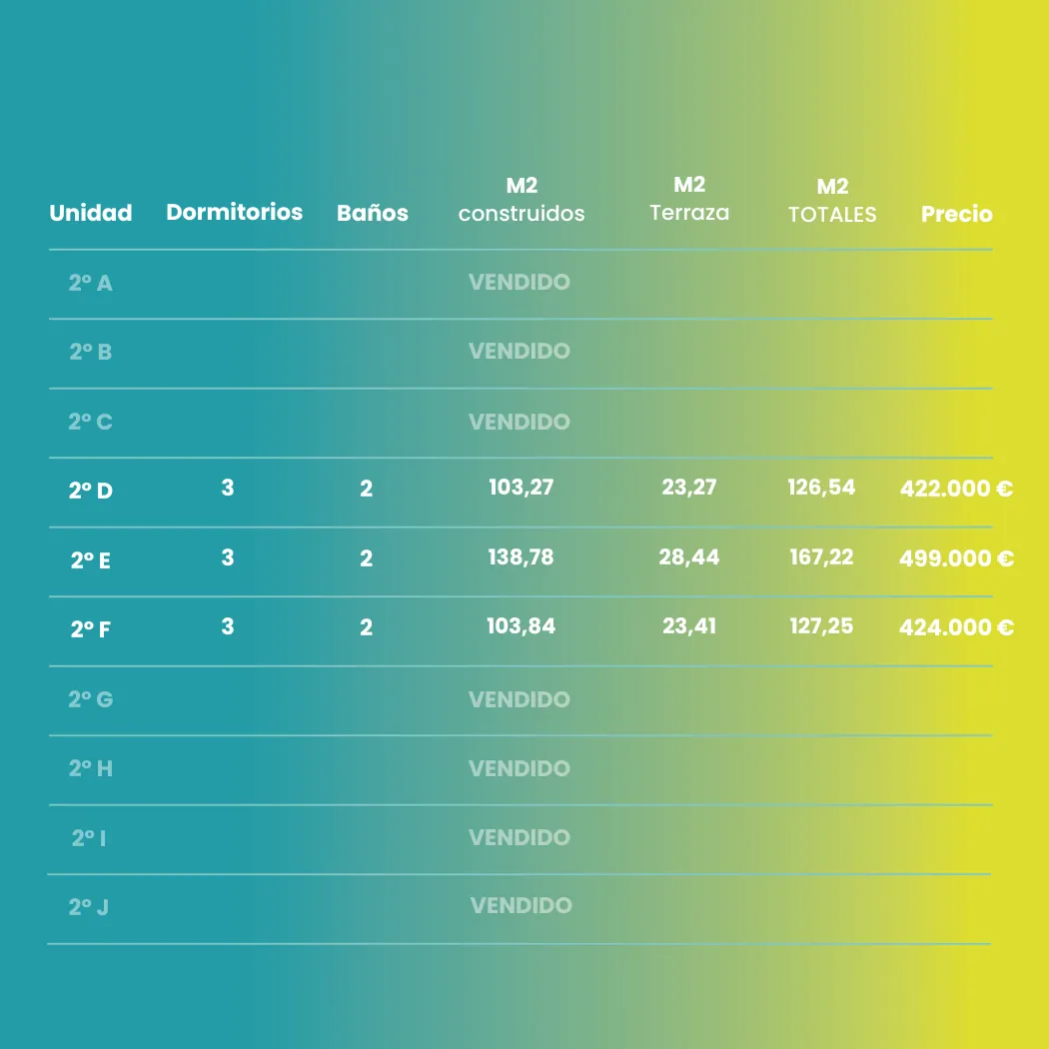1049x1049 pixels.
Task: Click VENDIDO label in the 2º A row
Action: pos(520,282)
